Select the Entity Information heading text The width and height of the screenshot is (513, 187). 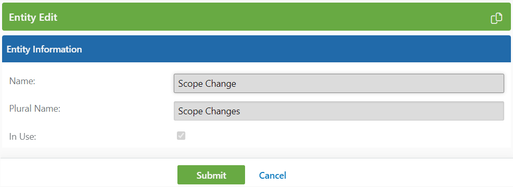pos(44,49)
